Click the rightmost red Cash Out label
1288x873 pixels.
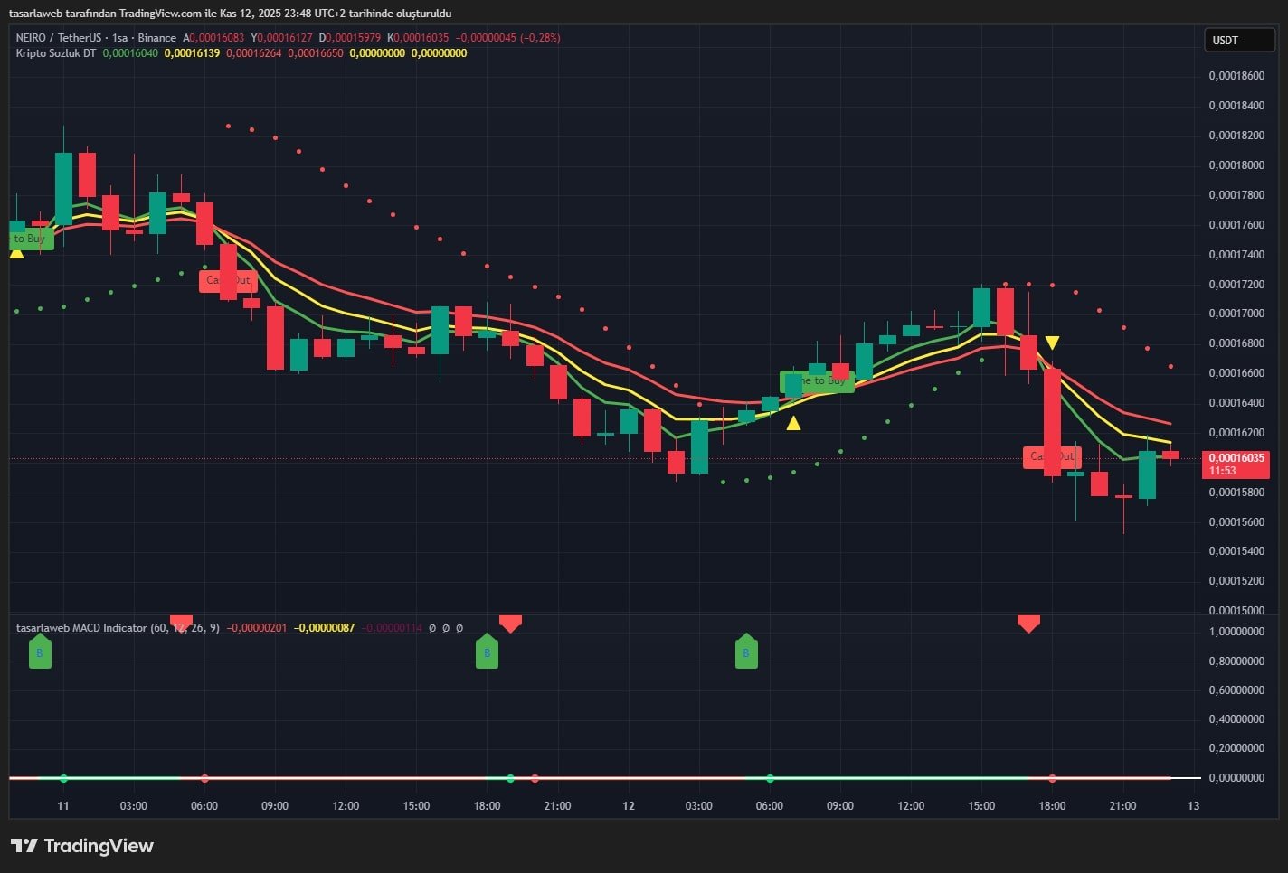(x=1052, y=456)
